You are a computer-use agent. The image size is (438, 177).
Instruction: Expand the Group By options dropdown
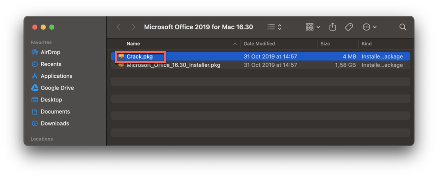(x=313, y=27)
